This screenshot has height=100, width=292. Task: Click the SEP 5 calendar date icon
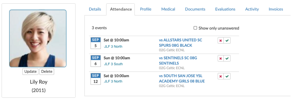point(96,43)
